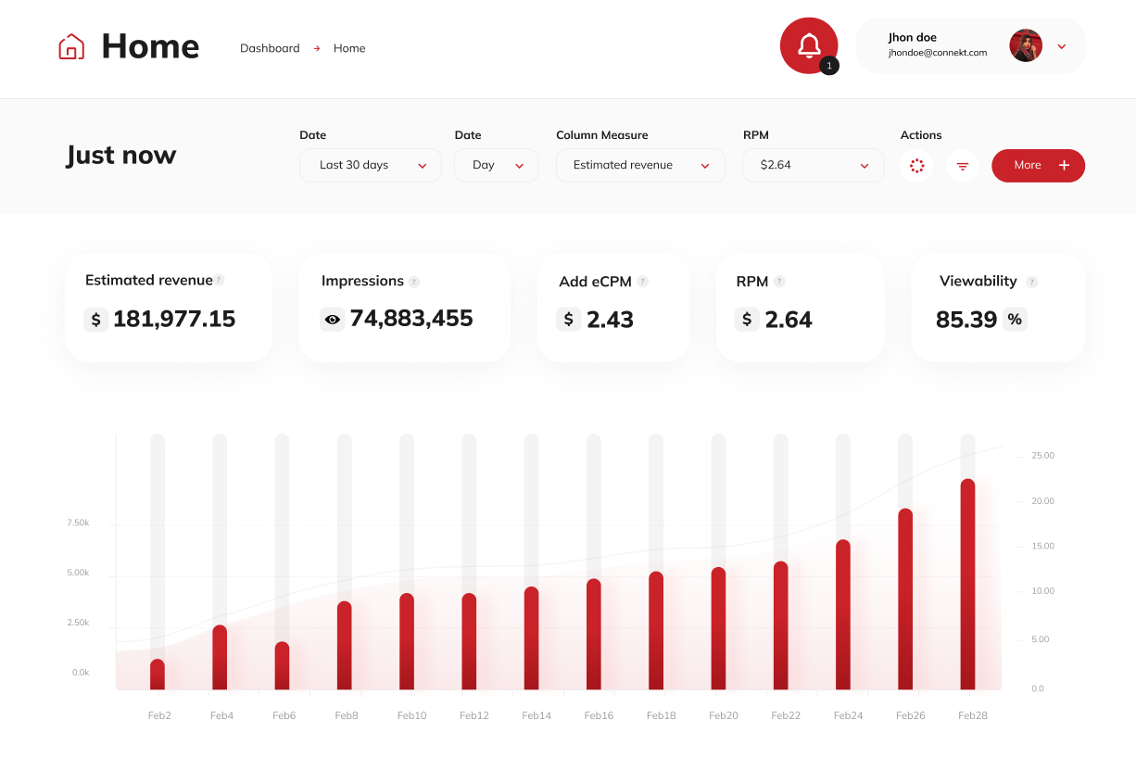Click the notification count badge showing 1

point(829,66)
